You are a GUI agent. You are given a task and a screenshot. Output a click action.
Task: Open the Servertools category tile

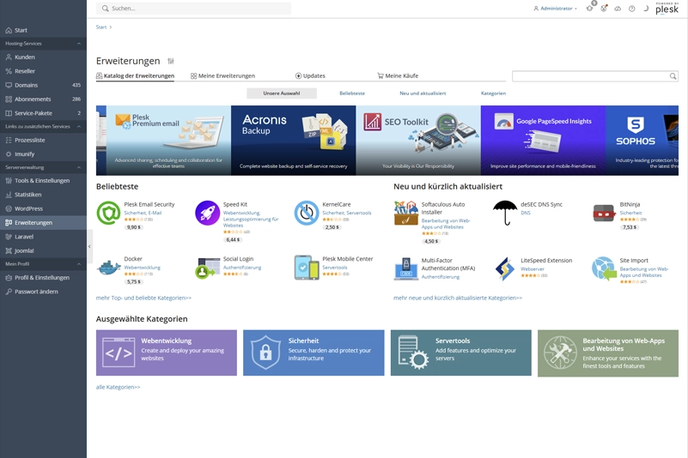(x=460, y=353)
